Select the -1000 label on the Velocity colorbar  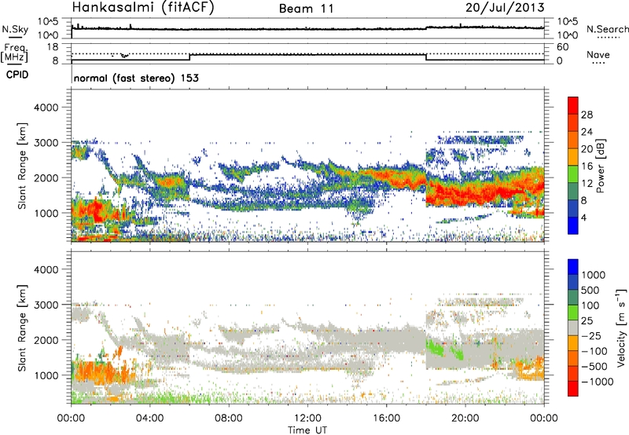597,382
